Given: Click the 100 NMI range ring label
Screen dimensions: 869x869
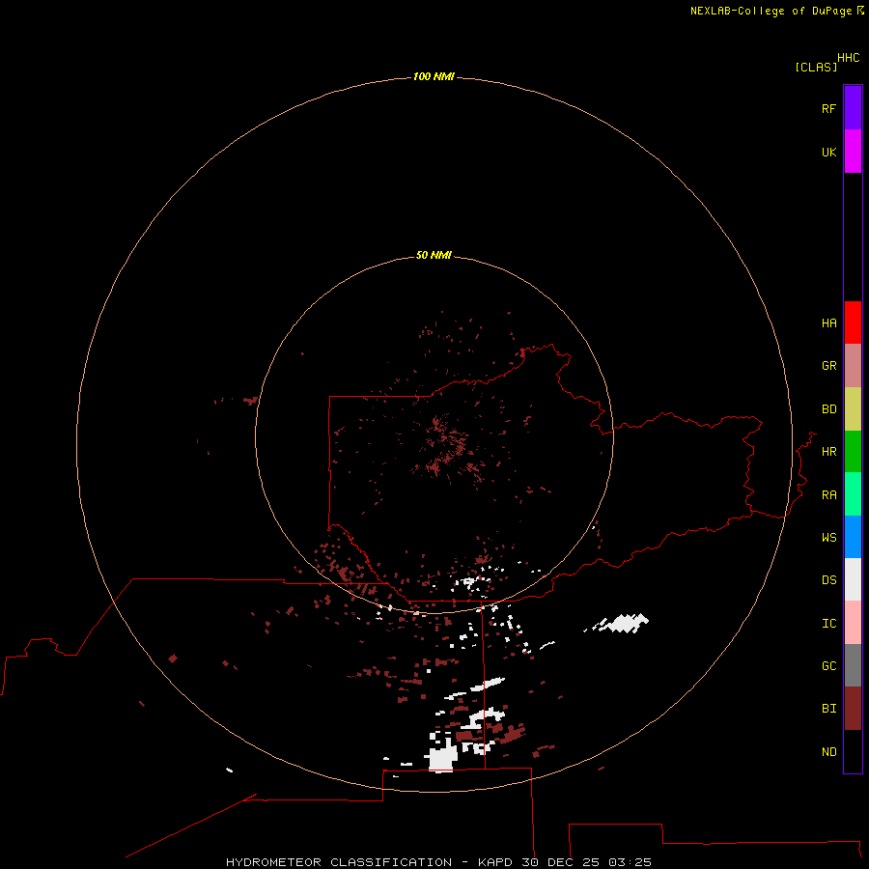Looking at the screenshot, I should [x=434, y=76].
